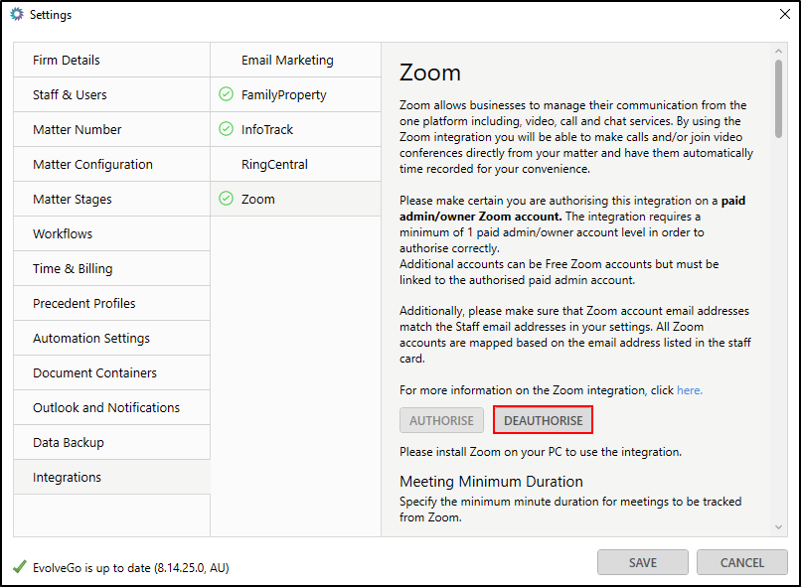This screenshot has height=587, width=801.
Task: Select the Integrations section
Action: point(112,477)
